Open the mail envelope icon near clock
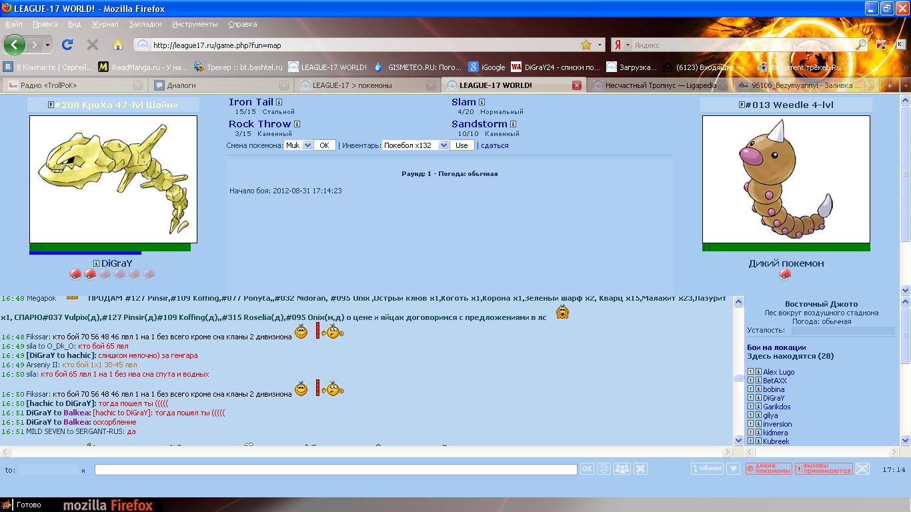This screenshot has width=911, height=512. tap(862, 469)
